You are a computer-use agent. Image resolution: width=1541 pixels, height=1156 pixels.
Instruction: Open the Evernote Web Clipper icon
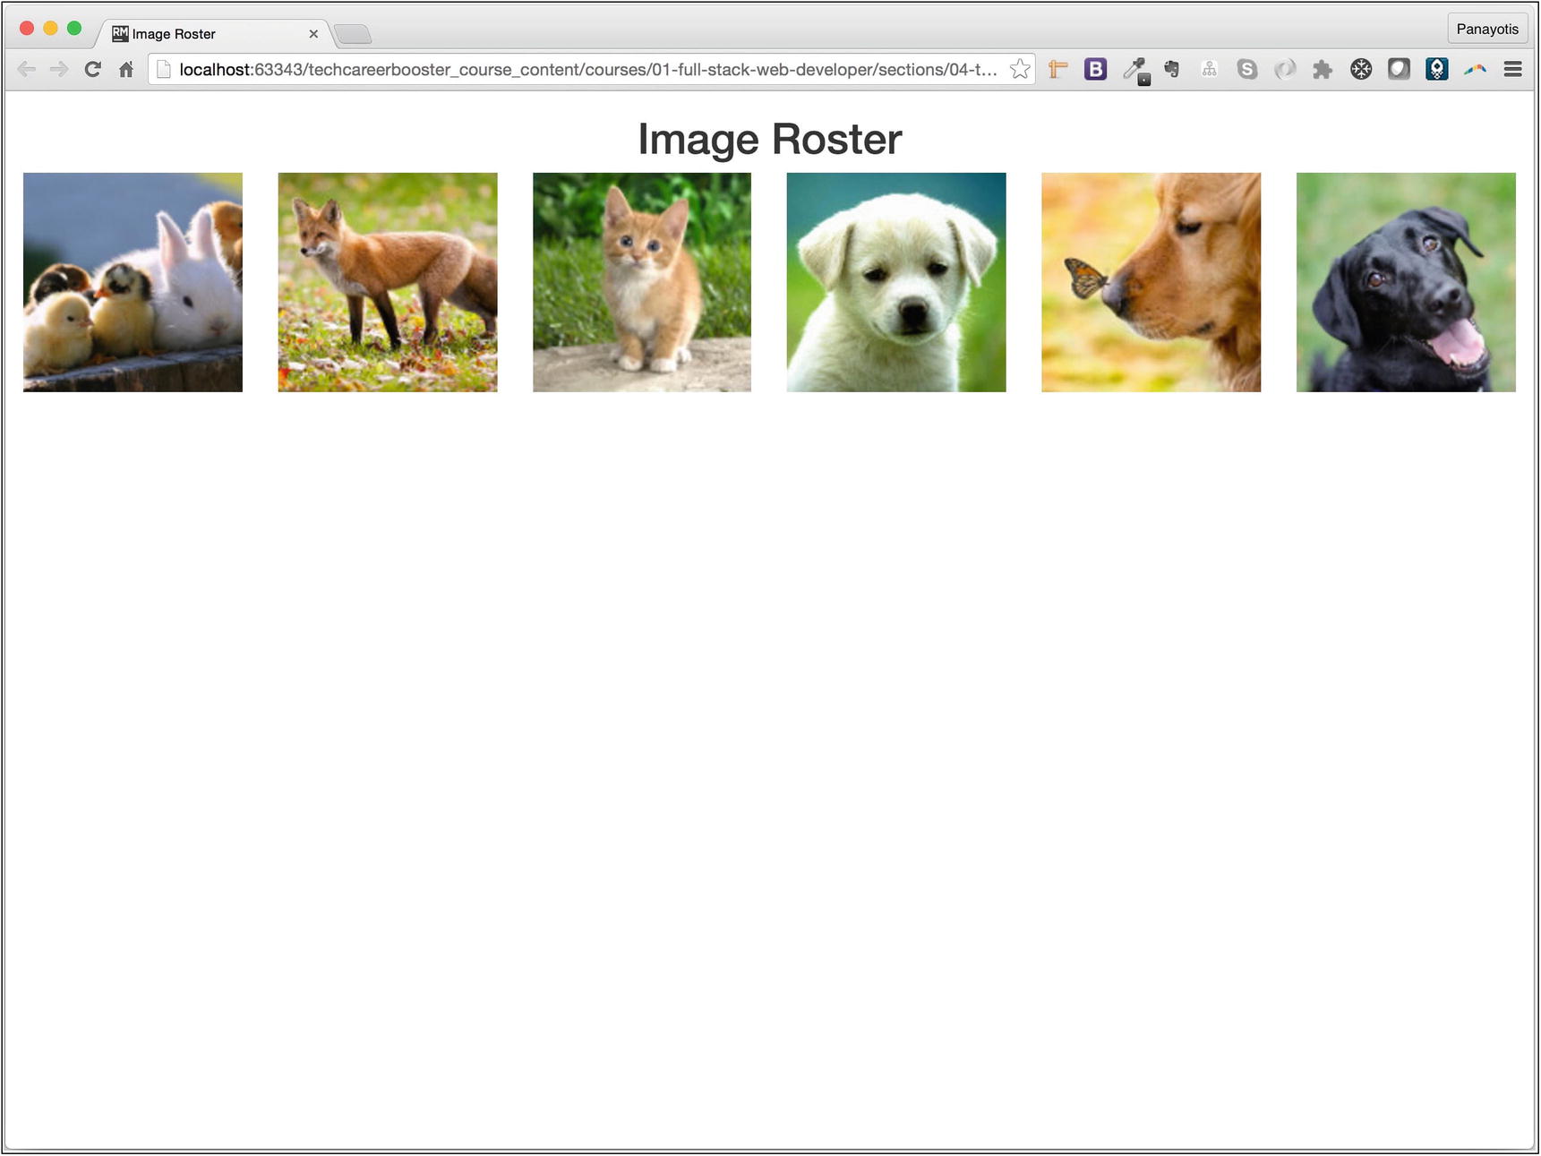click(x=1171, y=69)
